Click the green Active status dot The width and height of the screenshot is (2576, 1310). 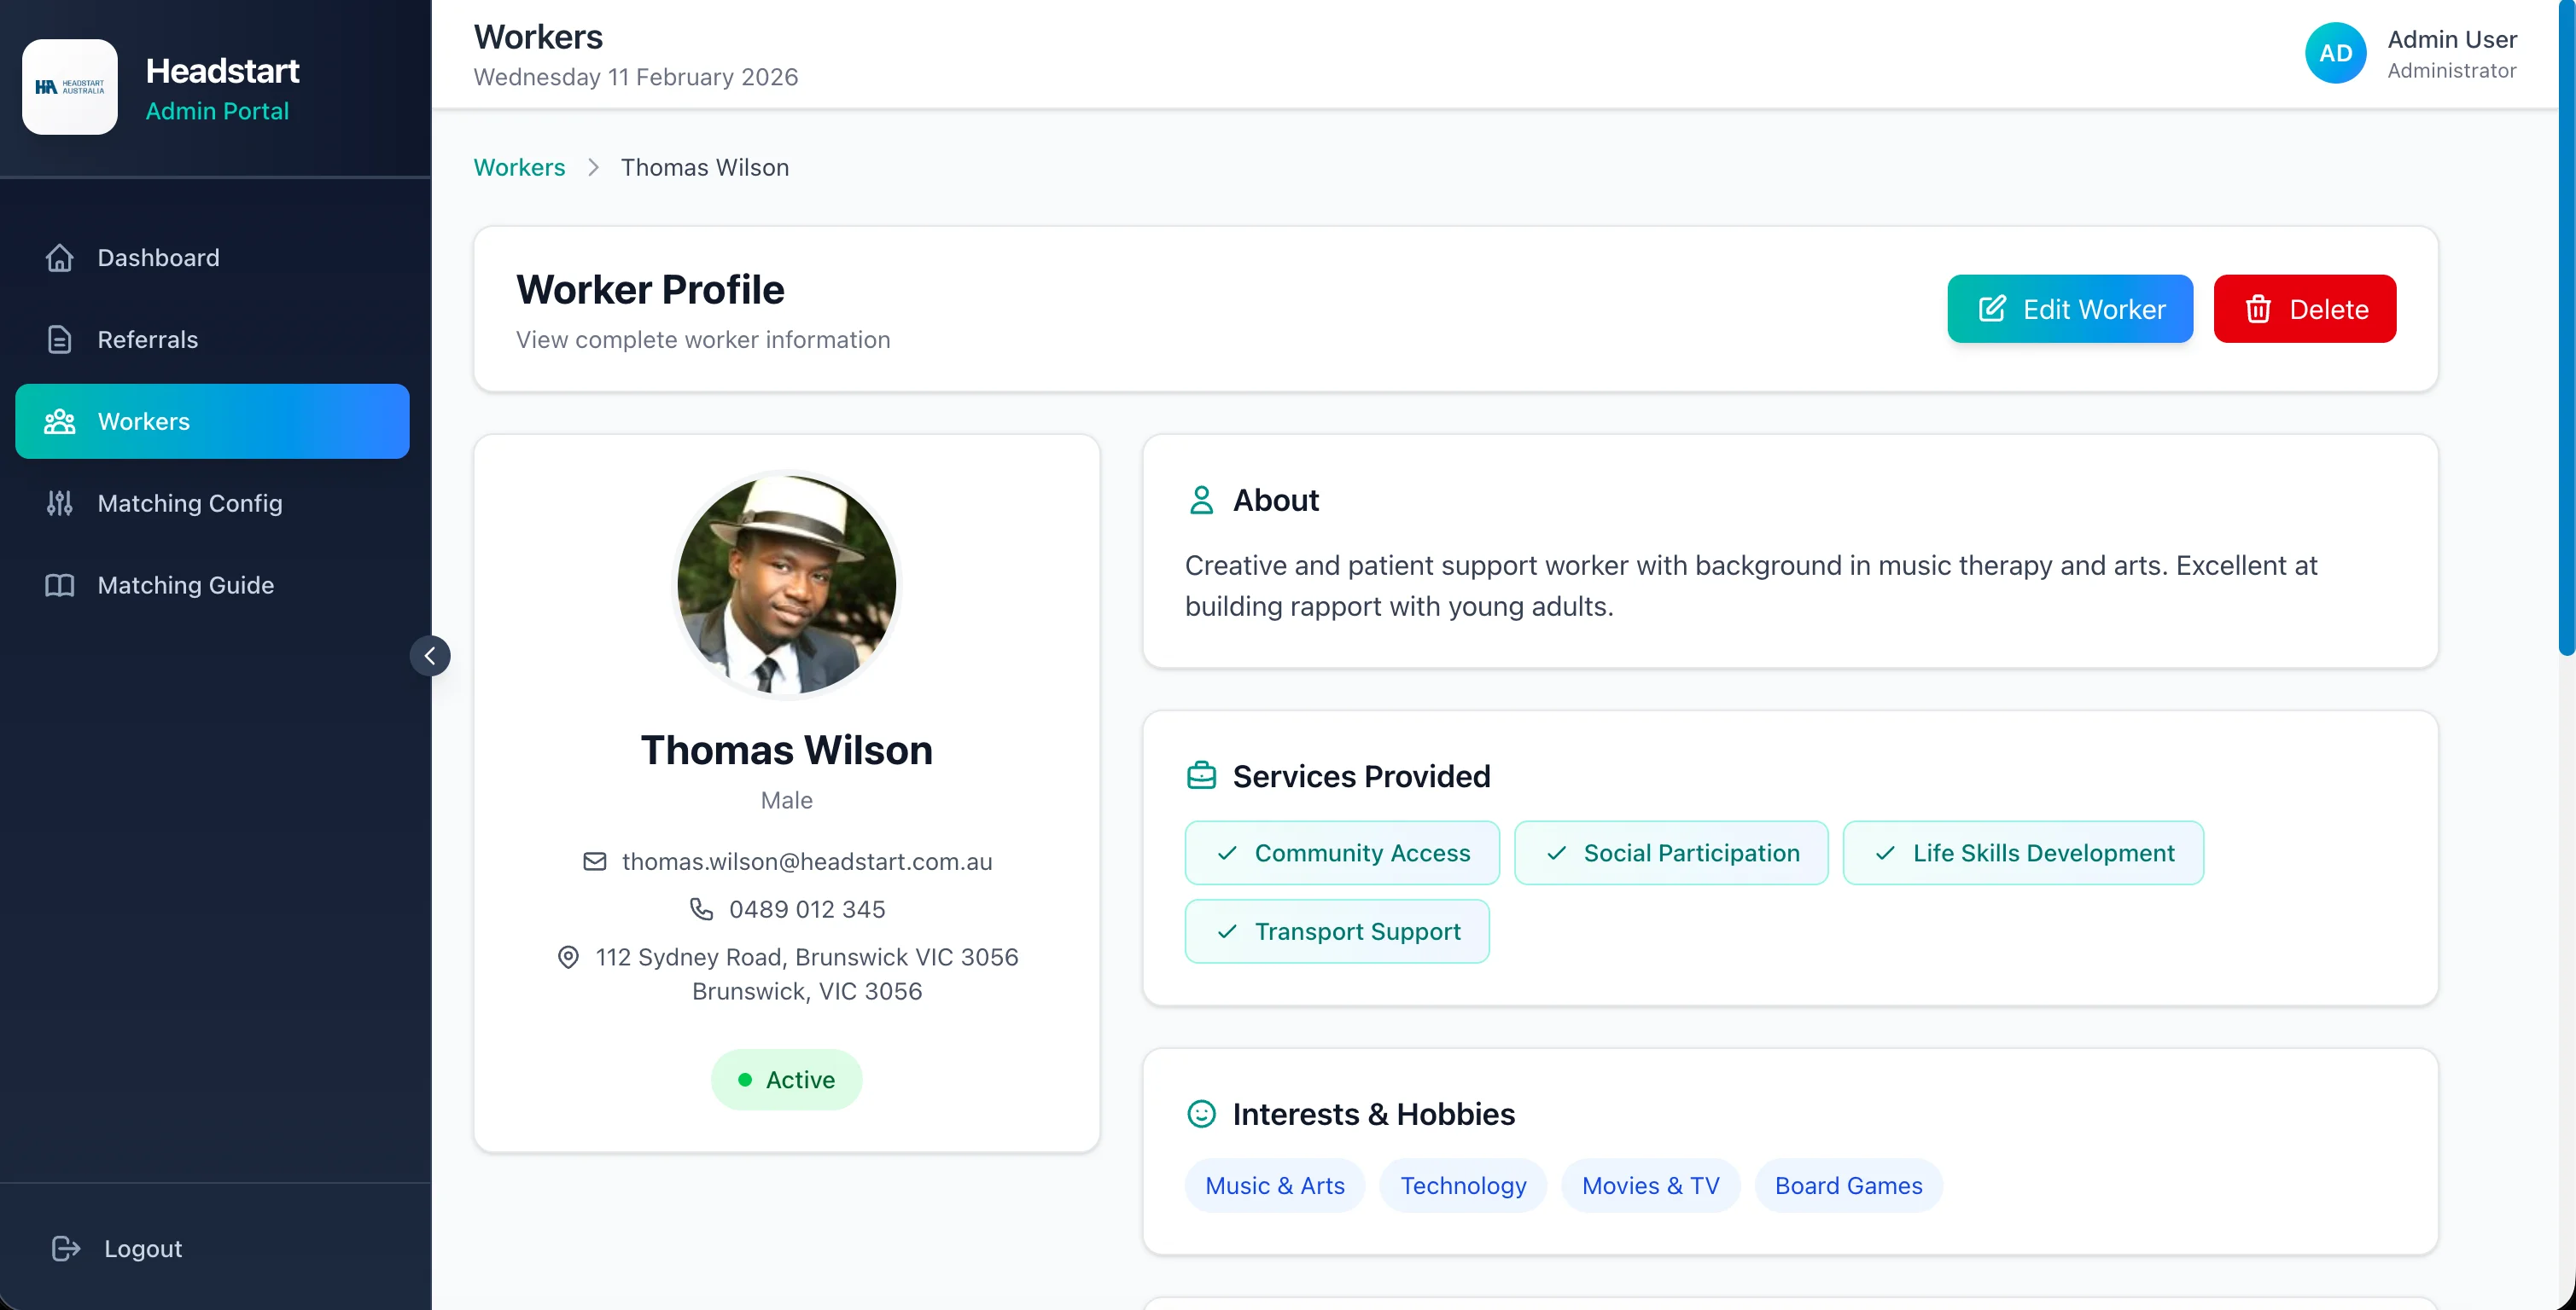(x=745, y=1081)
